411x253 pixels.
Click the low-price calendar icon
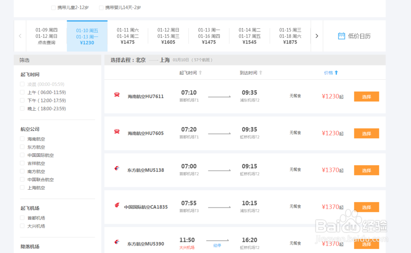(x=341, y=36)
